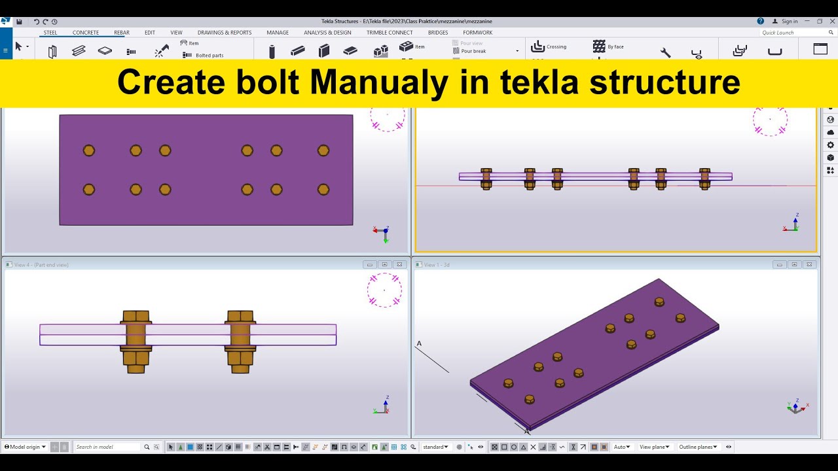
Task: Toggle the blue select parts switch
Action: (190, 447)
